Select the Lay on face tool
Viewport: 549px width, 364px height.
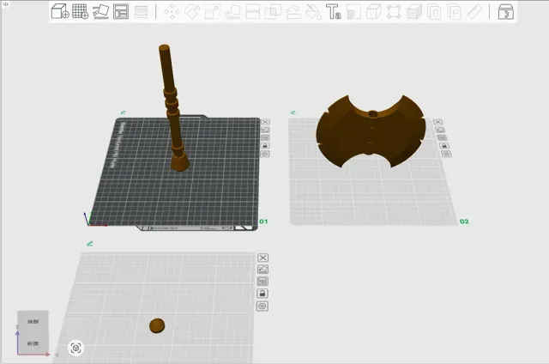click(232, 11)
